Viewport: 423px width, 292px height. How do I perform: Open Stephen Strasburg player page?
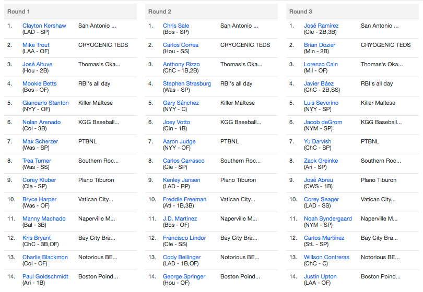click(187, 83)
